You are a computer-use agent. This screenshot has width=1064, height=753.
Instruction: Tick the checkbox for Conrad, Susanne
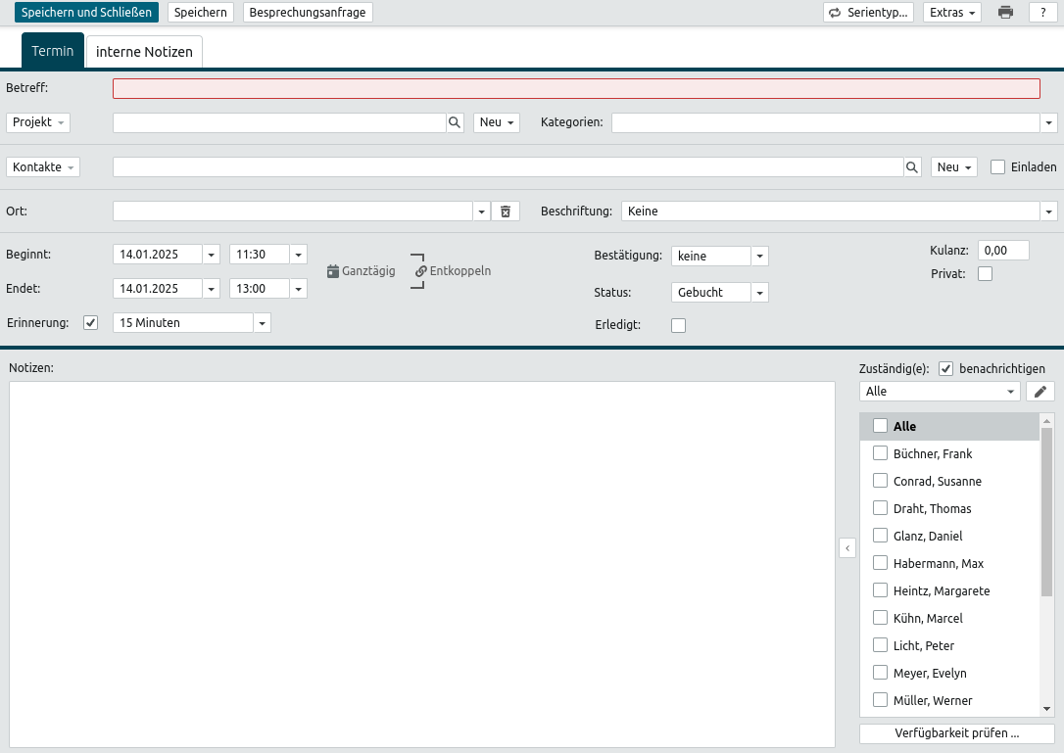(x=880, y=481)
